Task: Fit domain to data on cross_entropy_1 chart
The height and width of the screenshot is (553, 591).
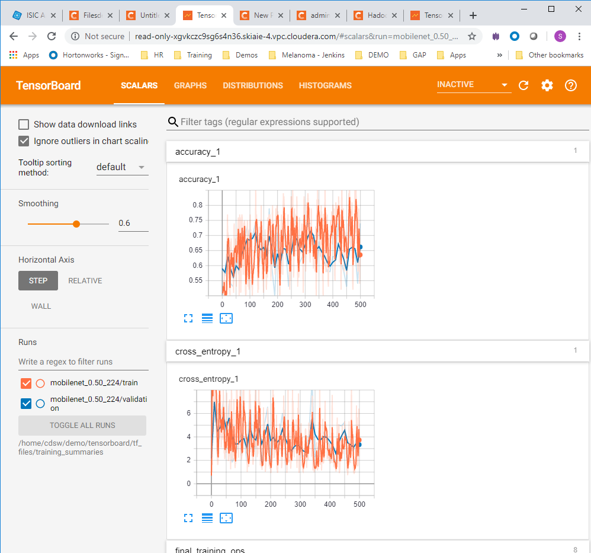Action: [x=226, y=518]
